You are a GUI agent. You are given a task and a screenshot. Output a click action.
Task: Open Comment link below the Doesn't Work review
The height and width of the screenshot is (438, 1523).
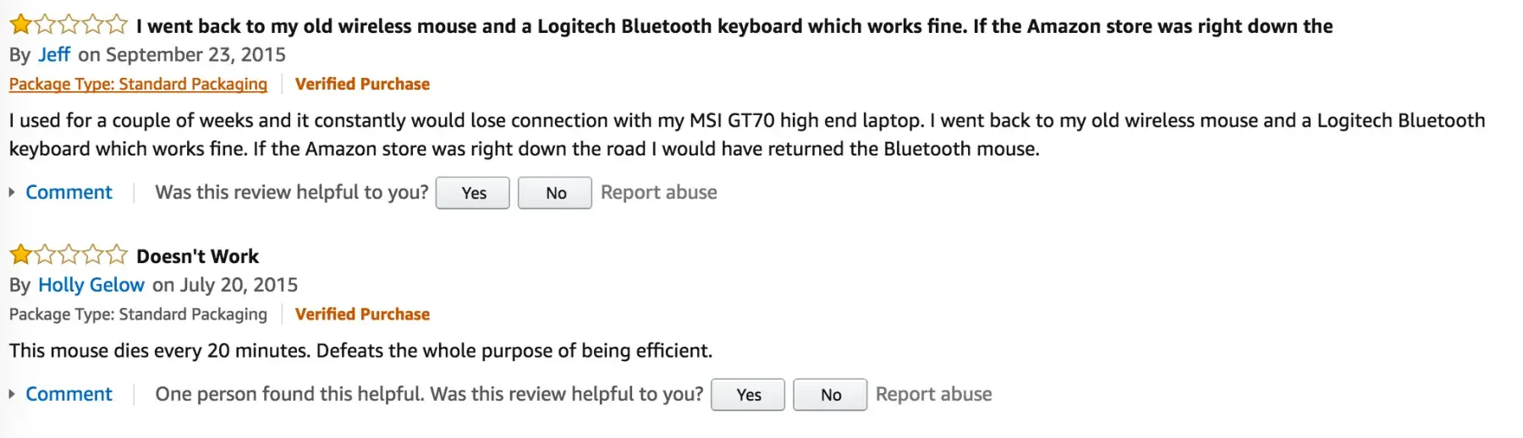69,394
